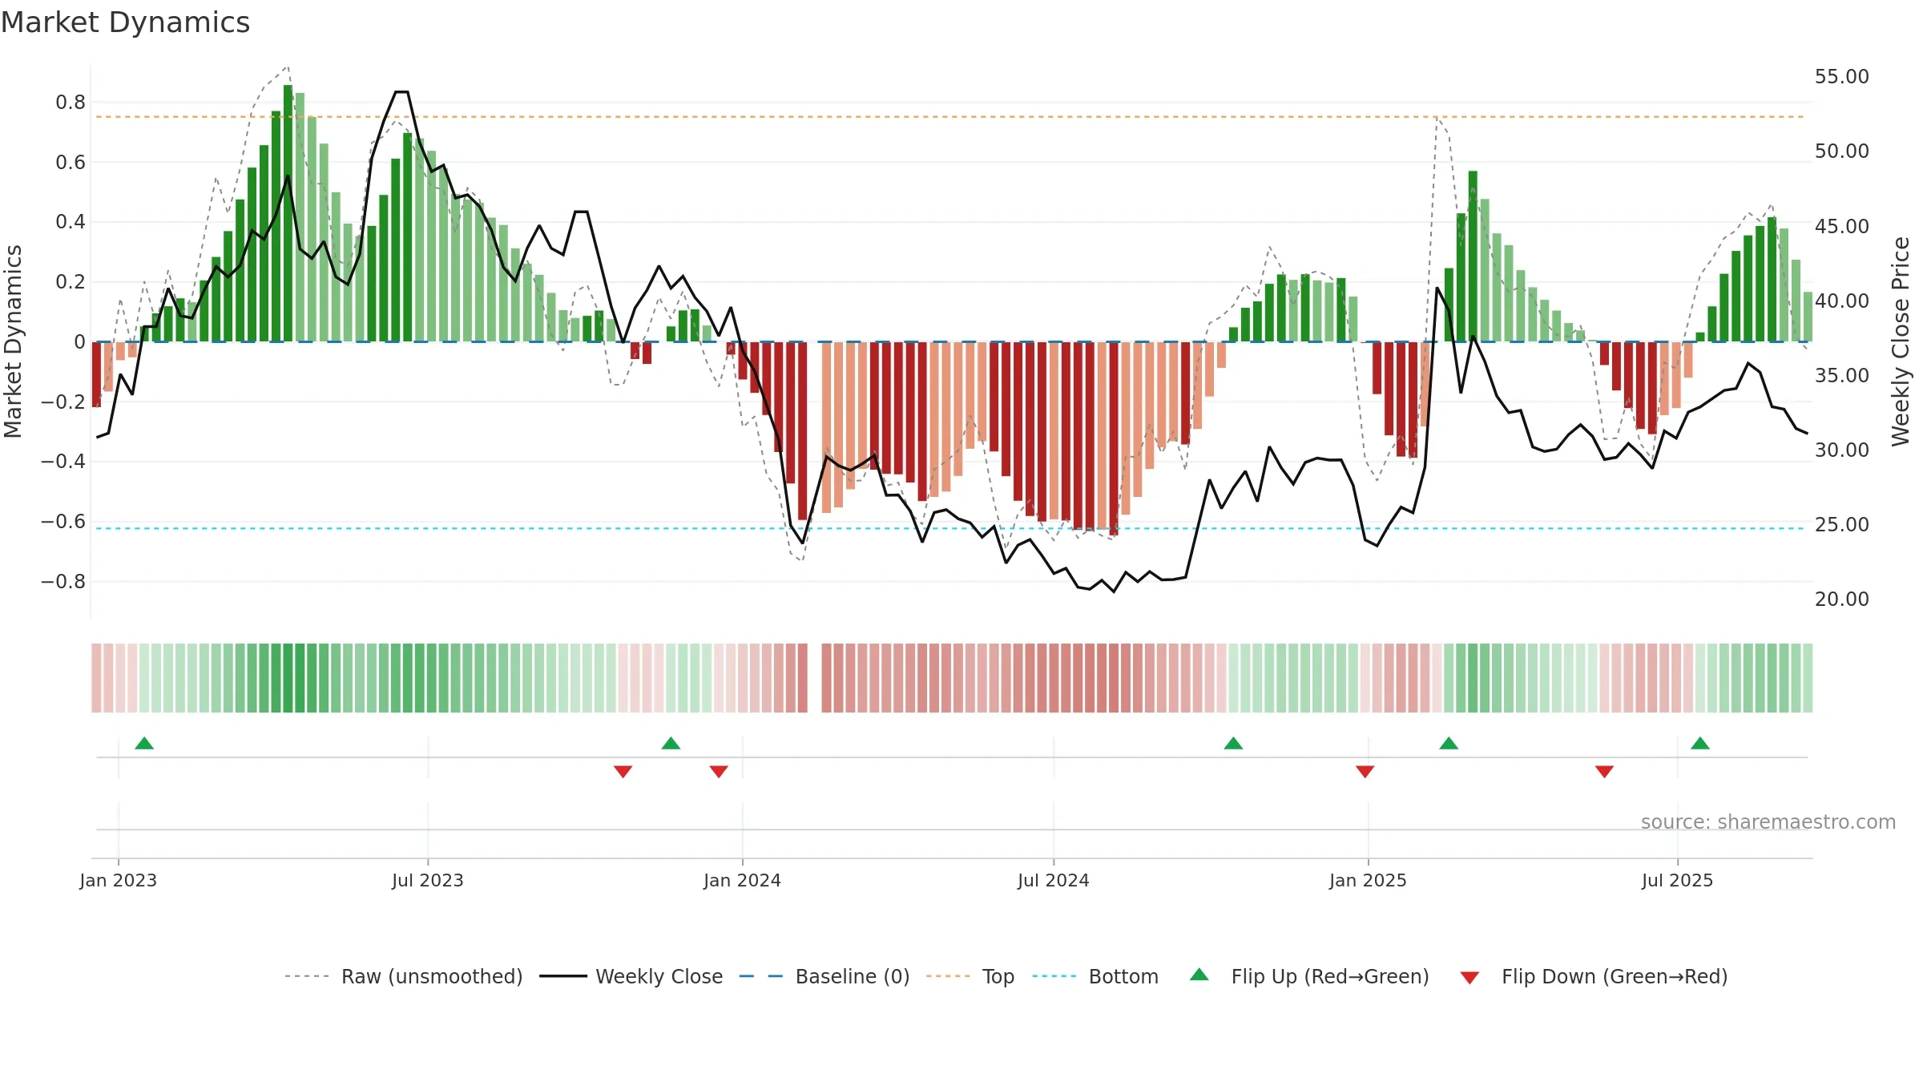1923x1082 pixels.
Task: Click the −0.8 left axis tick label
Action: tap(63, 581)
